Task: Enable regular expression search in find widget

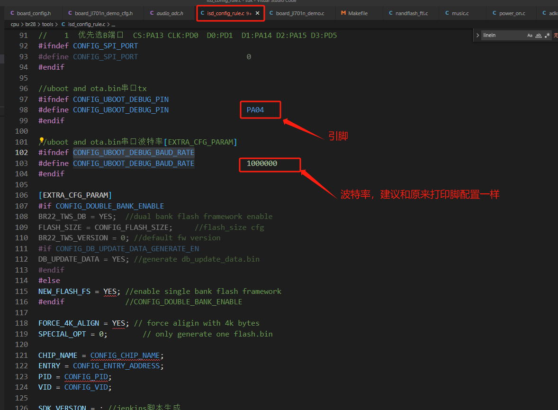Action: [x=547, y=35]
